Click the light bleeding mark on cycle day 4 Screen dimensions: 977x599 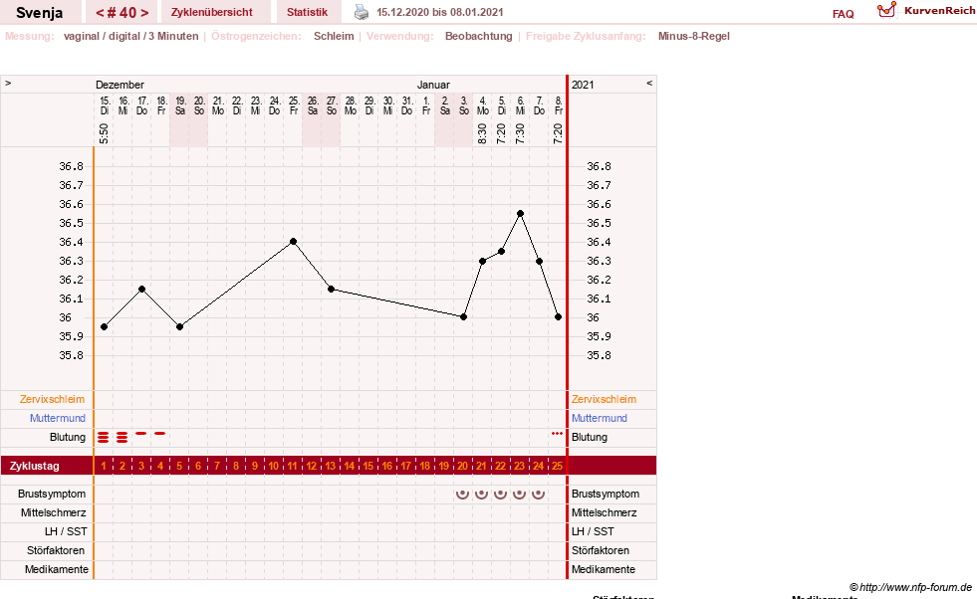point(160,433)
